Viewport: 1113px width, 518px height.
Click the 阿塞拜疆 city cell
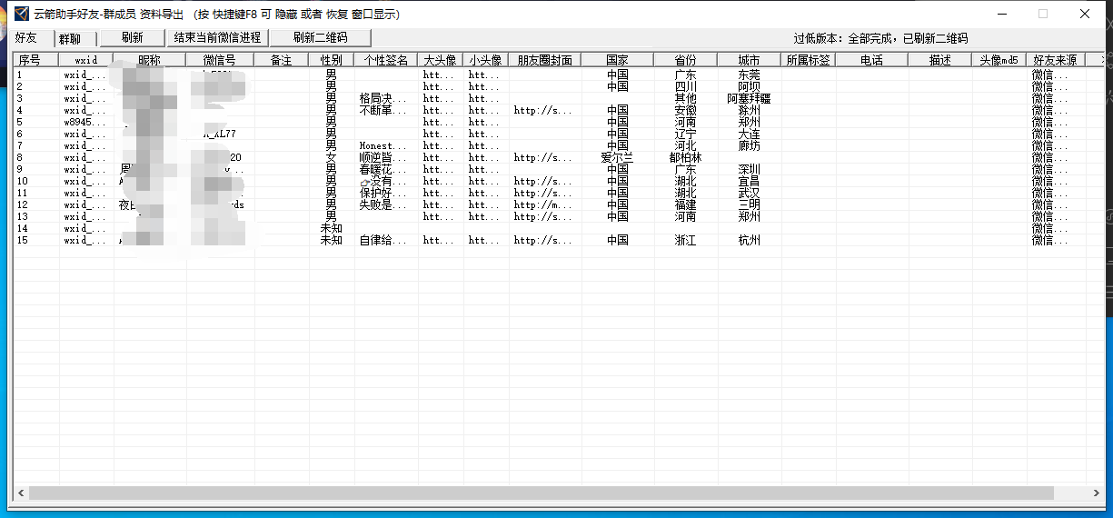coord(749,98)
